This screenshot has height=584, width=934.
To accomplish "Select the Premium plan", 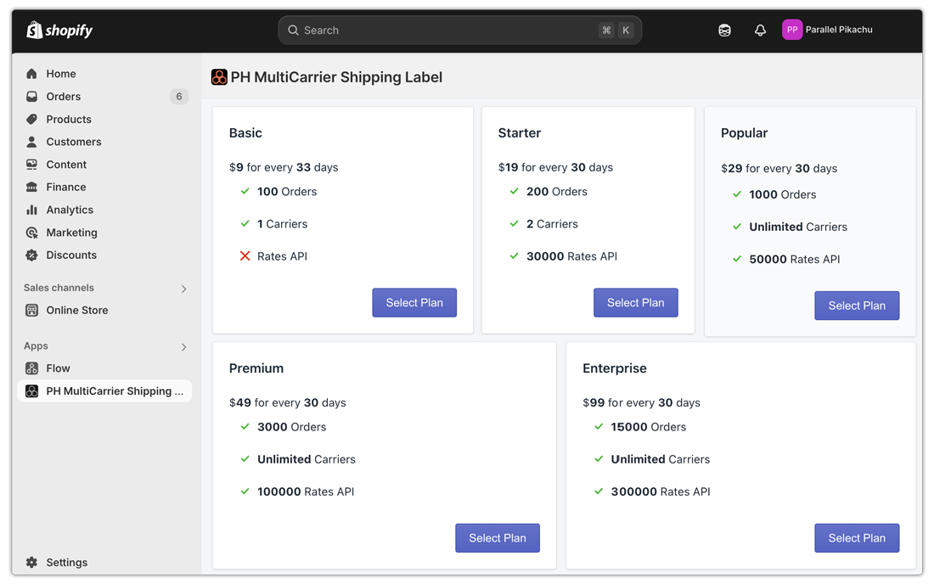I will [498, 538].
